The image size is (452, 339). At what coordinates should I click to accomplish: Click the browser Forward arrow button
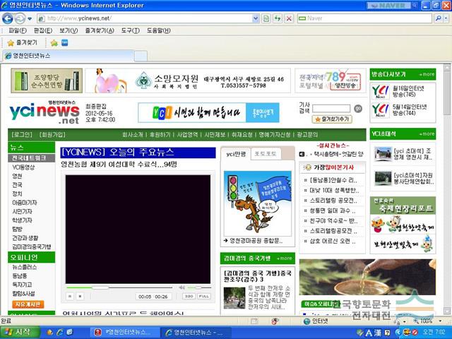click(20, 19)
